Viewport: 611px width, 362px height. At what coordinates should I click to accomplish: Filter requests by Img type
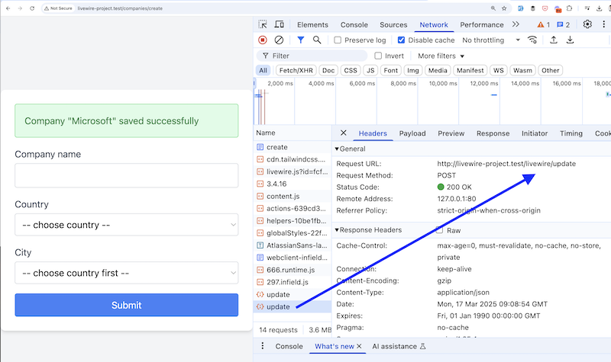[413, 70]
